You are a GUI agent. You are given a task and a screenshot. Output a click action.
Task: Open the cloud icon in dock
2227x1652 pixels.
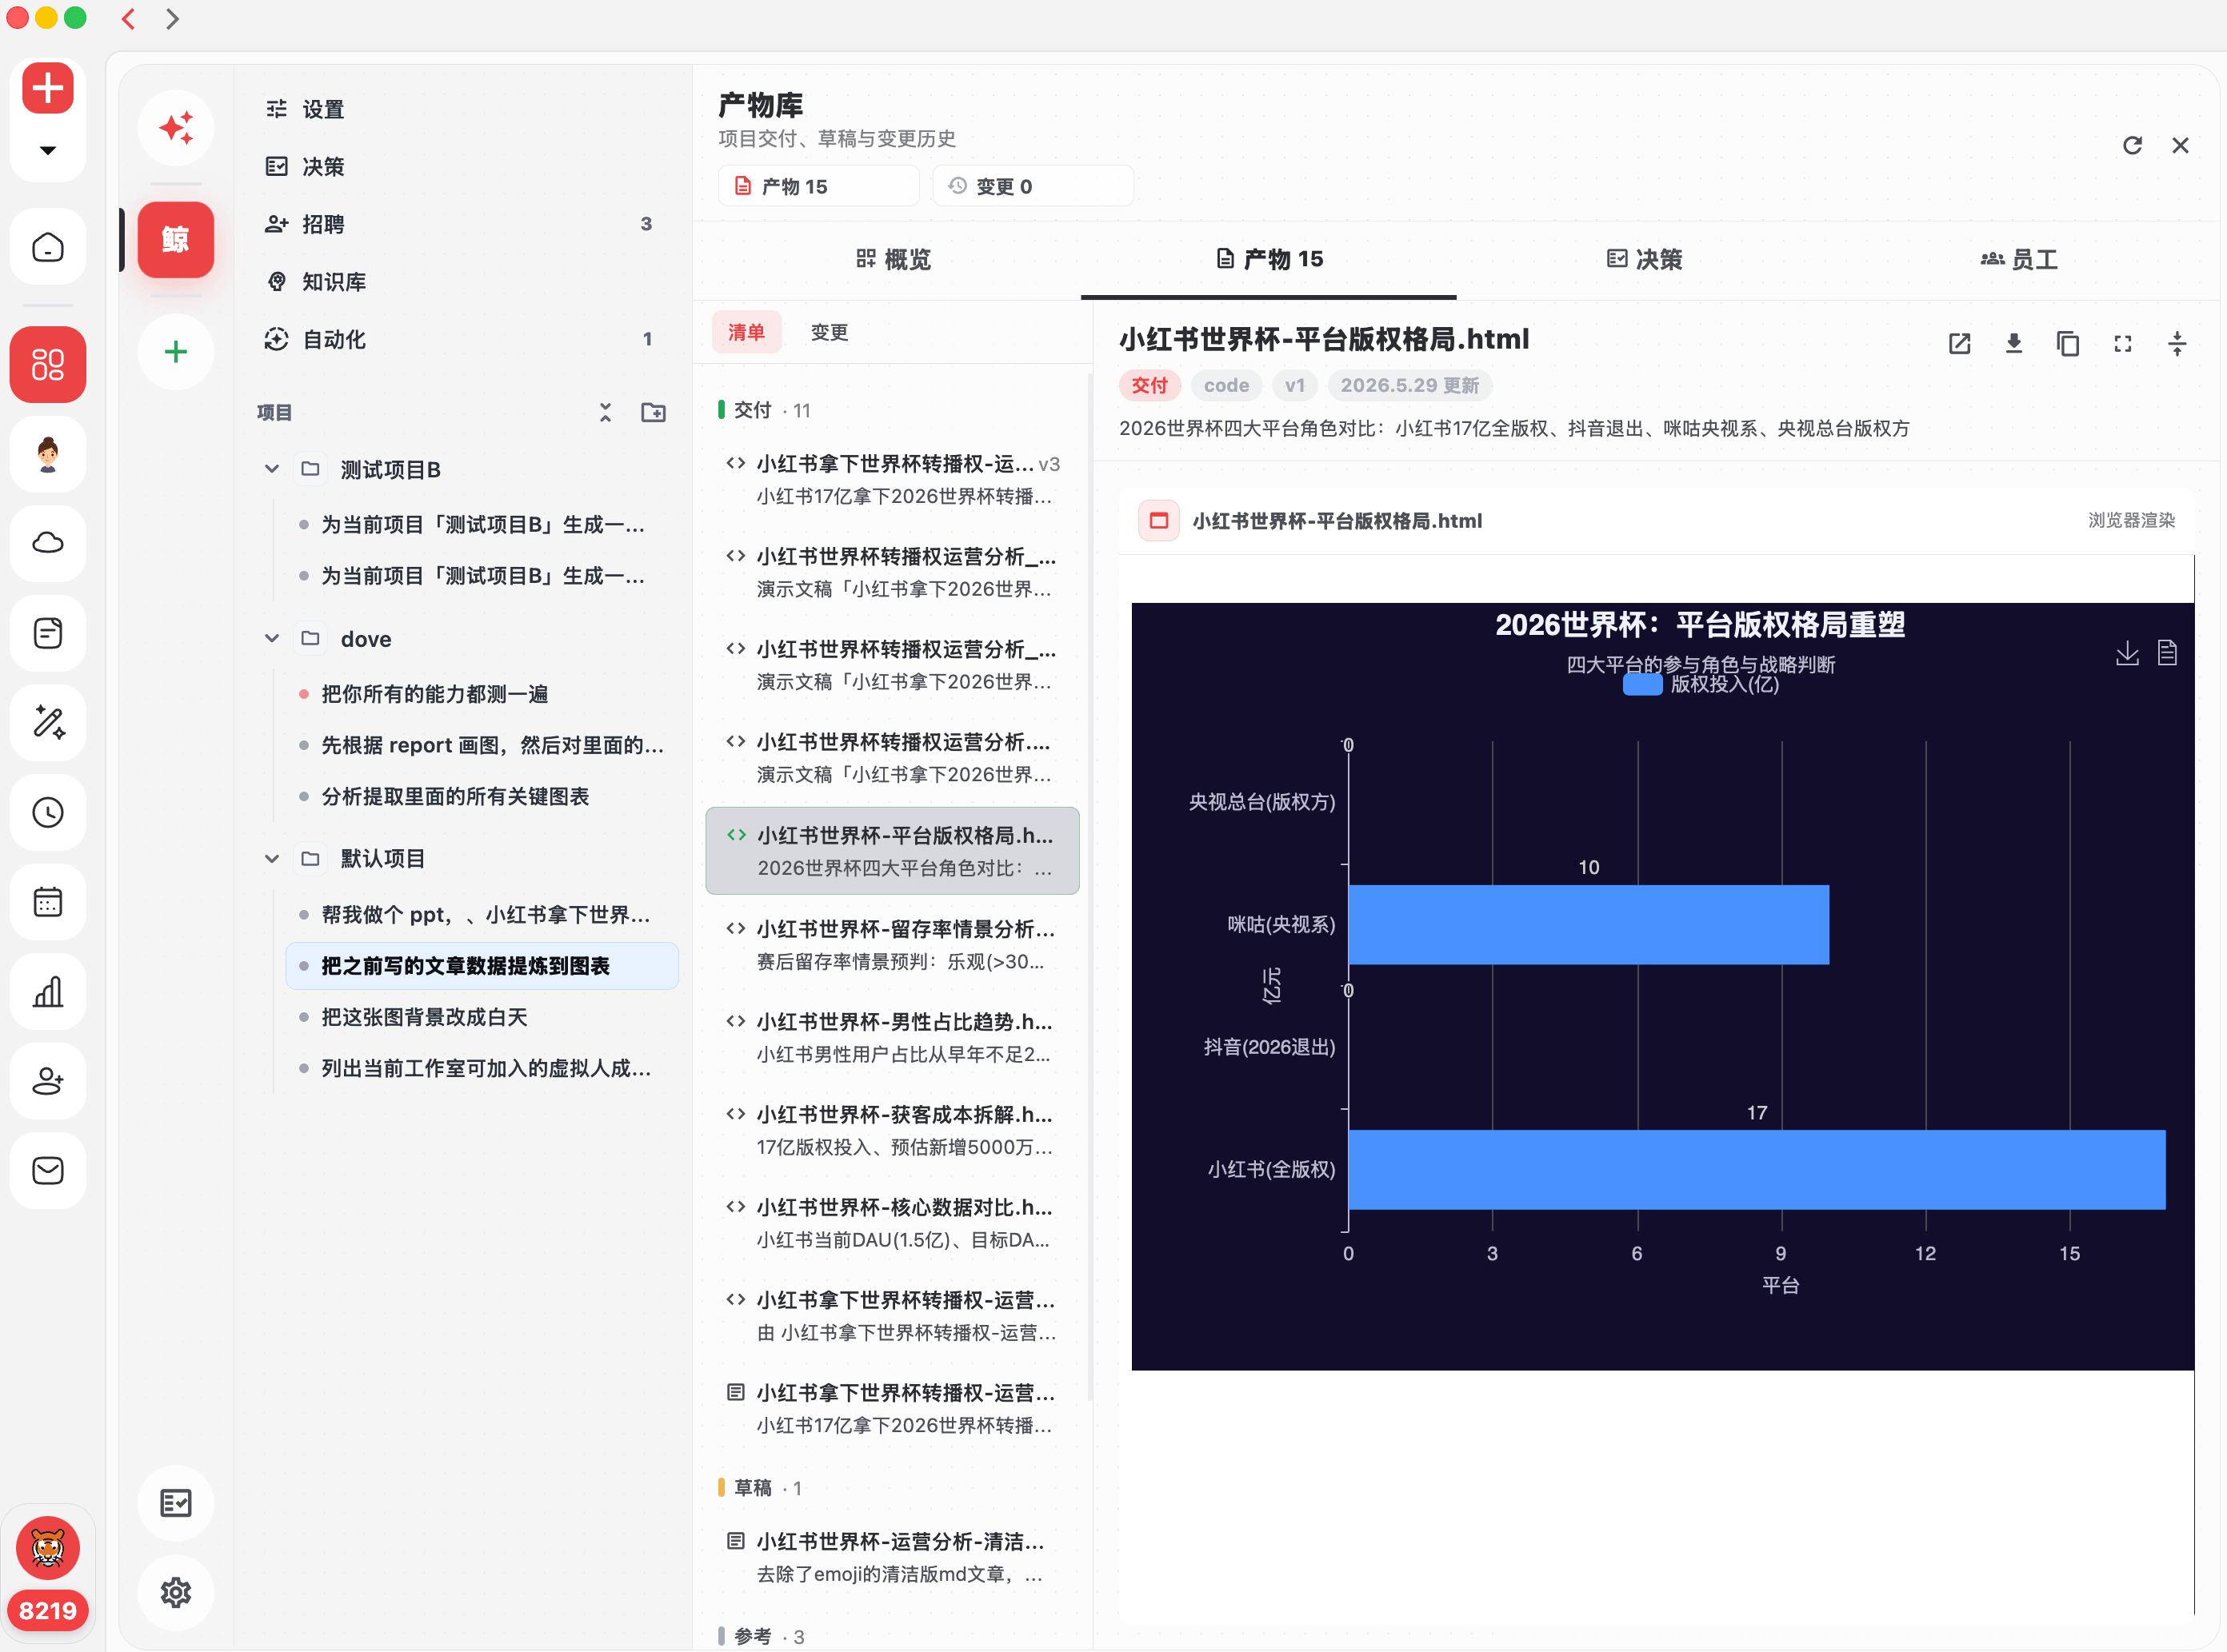47,543
